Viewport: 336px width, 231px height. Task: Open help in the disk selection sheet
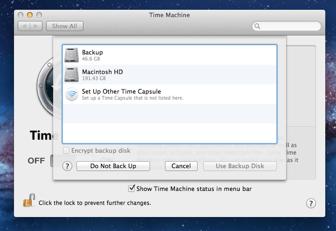pos(67,166)
